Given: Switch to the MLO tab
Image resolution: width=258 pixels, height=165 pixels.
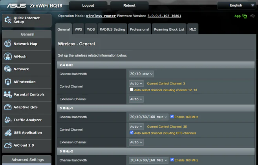Looking at the screenshot, I should 193,29.
